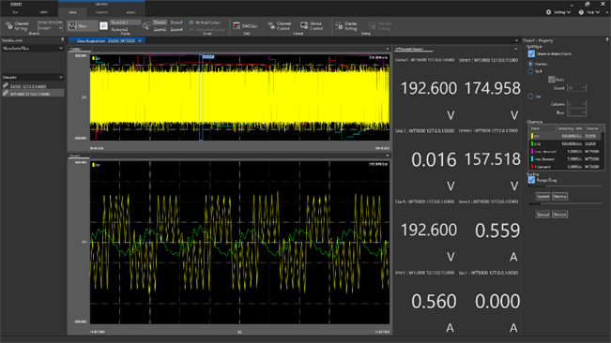
Task: Click the yellow CH1 color swatch
Action: 531,136
